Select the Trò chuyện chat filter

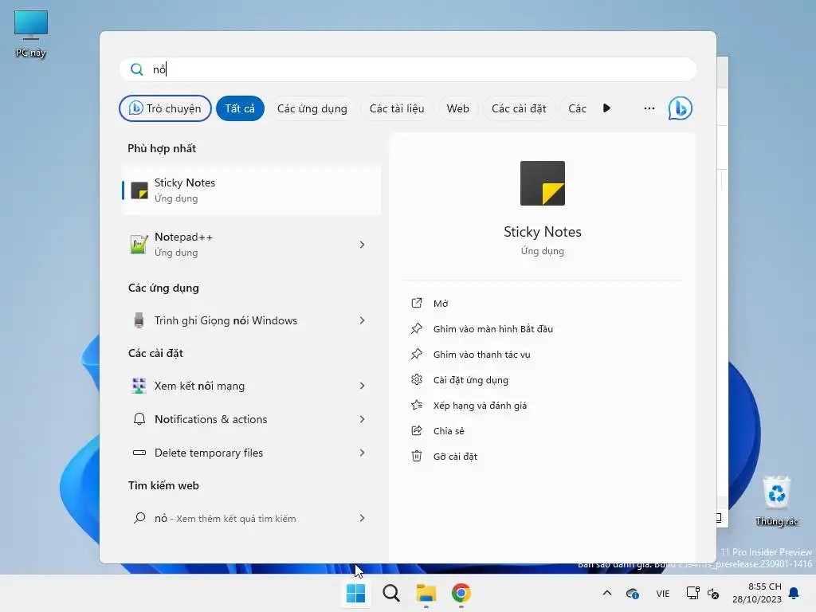[165, 108]
